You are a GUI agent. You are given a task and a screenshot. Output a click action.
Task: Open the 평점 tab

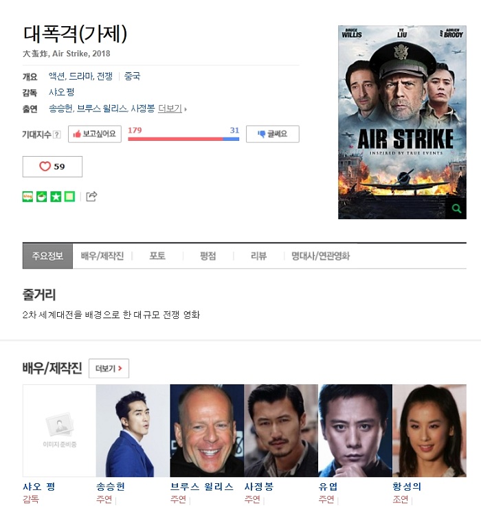[208, 256]
